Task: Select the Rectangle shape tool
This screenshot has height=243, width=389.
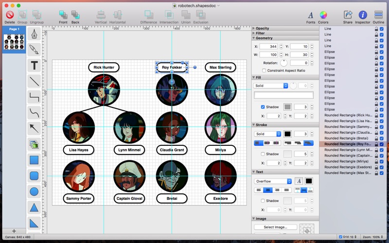Action: 34,160
